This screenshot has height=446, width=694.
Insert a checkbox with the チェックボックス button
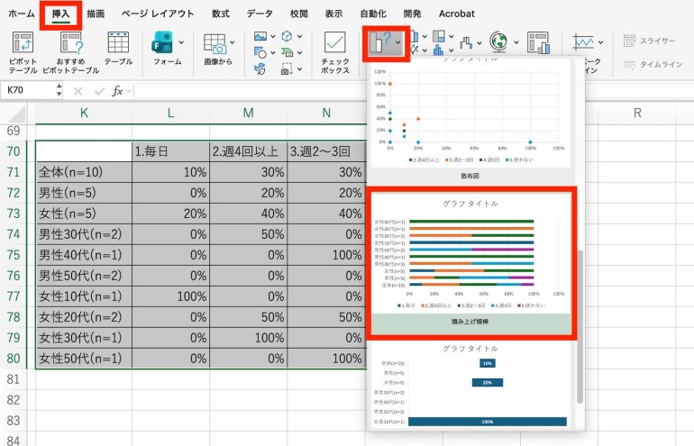coord(335,50)
